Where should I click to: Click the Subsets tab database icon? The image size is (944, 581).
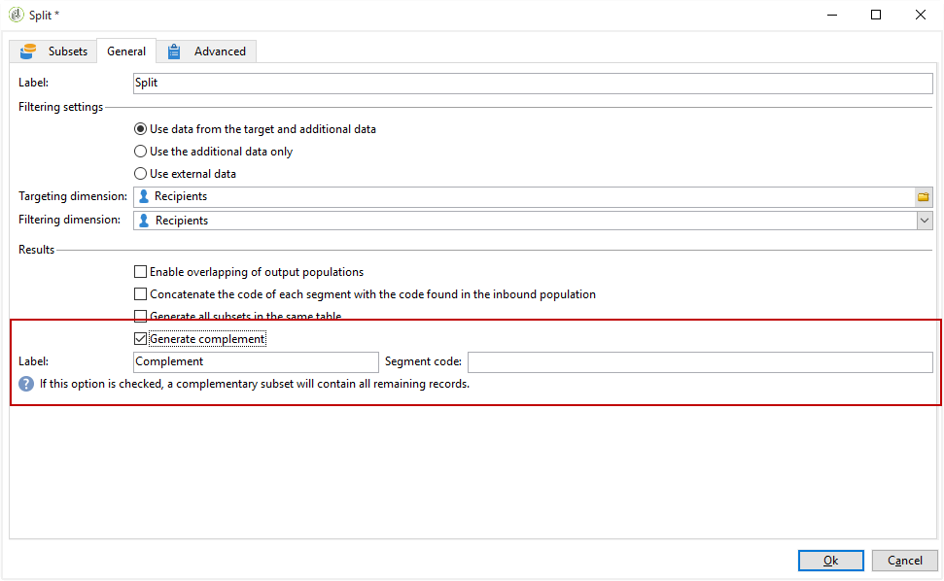[x=27, y=51]
